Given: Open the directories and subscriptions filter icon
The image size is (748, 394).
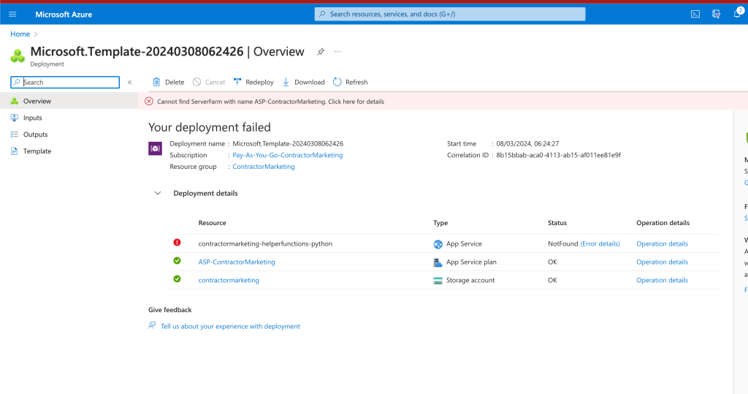Looking at the screenshot, I should [716, 15].
